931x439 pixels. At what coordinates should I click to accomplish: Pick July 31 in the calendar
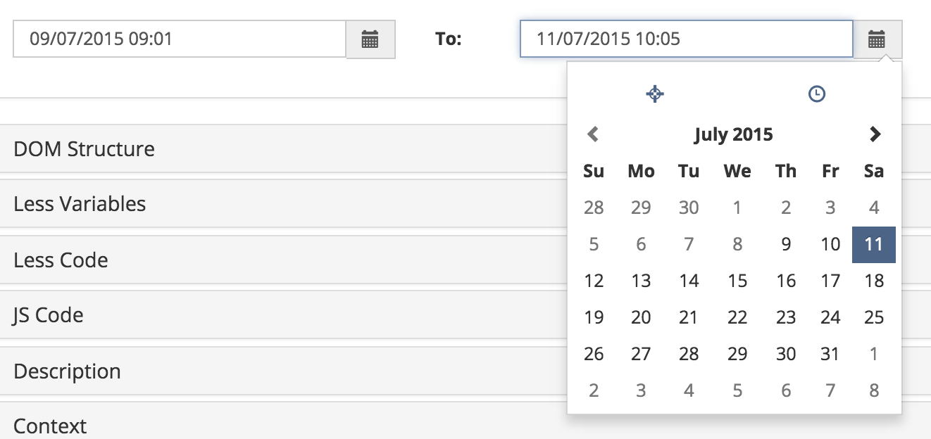click(830, 354)
